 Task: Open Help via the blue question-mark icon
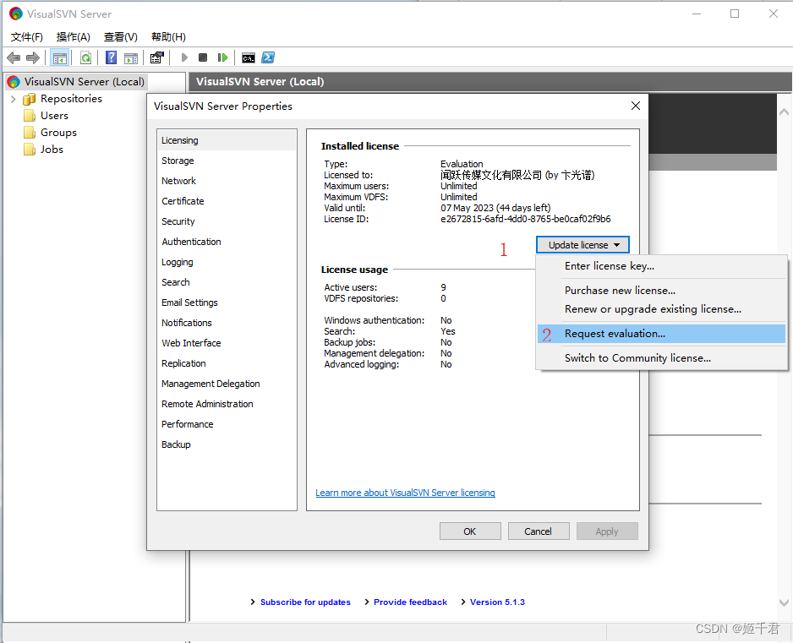111,57
